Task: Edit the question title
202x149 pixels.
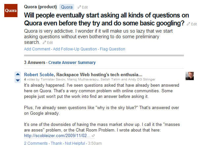Action: [192, 24]
